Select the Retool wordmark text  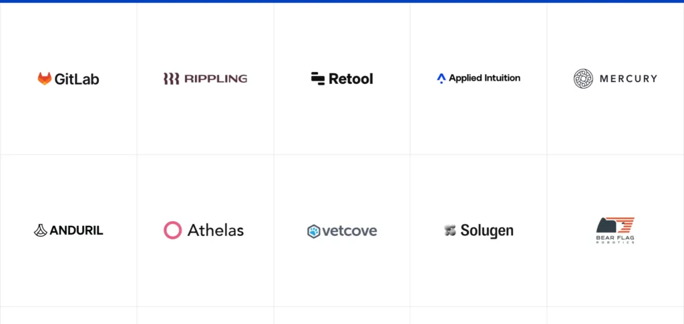pos(351,79)
